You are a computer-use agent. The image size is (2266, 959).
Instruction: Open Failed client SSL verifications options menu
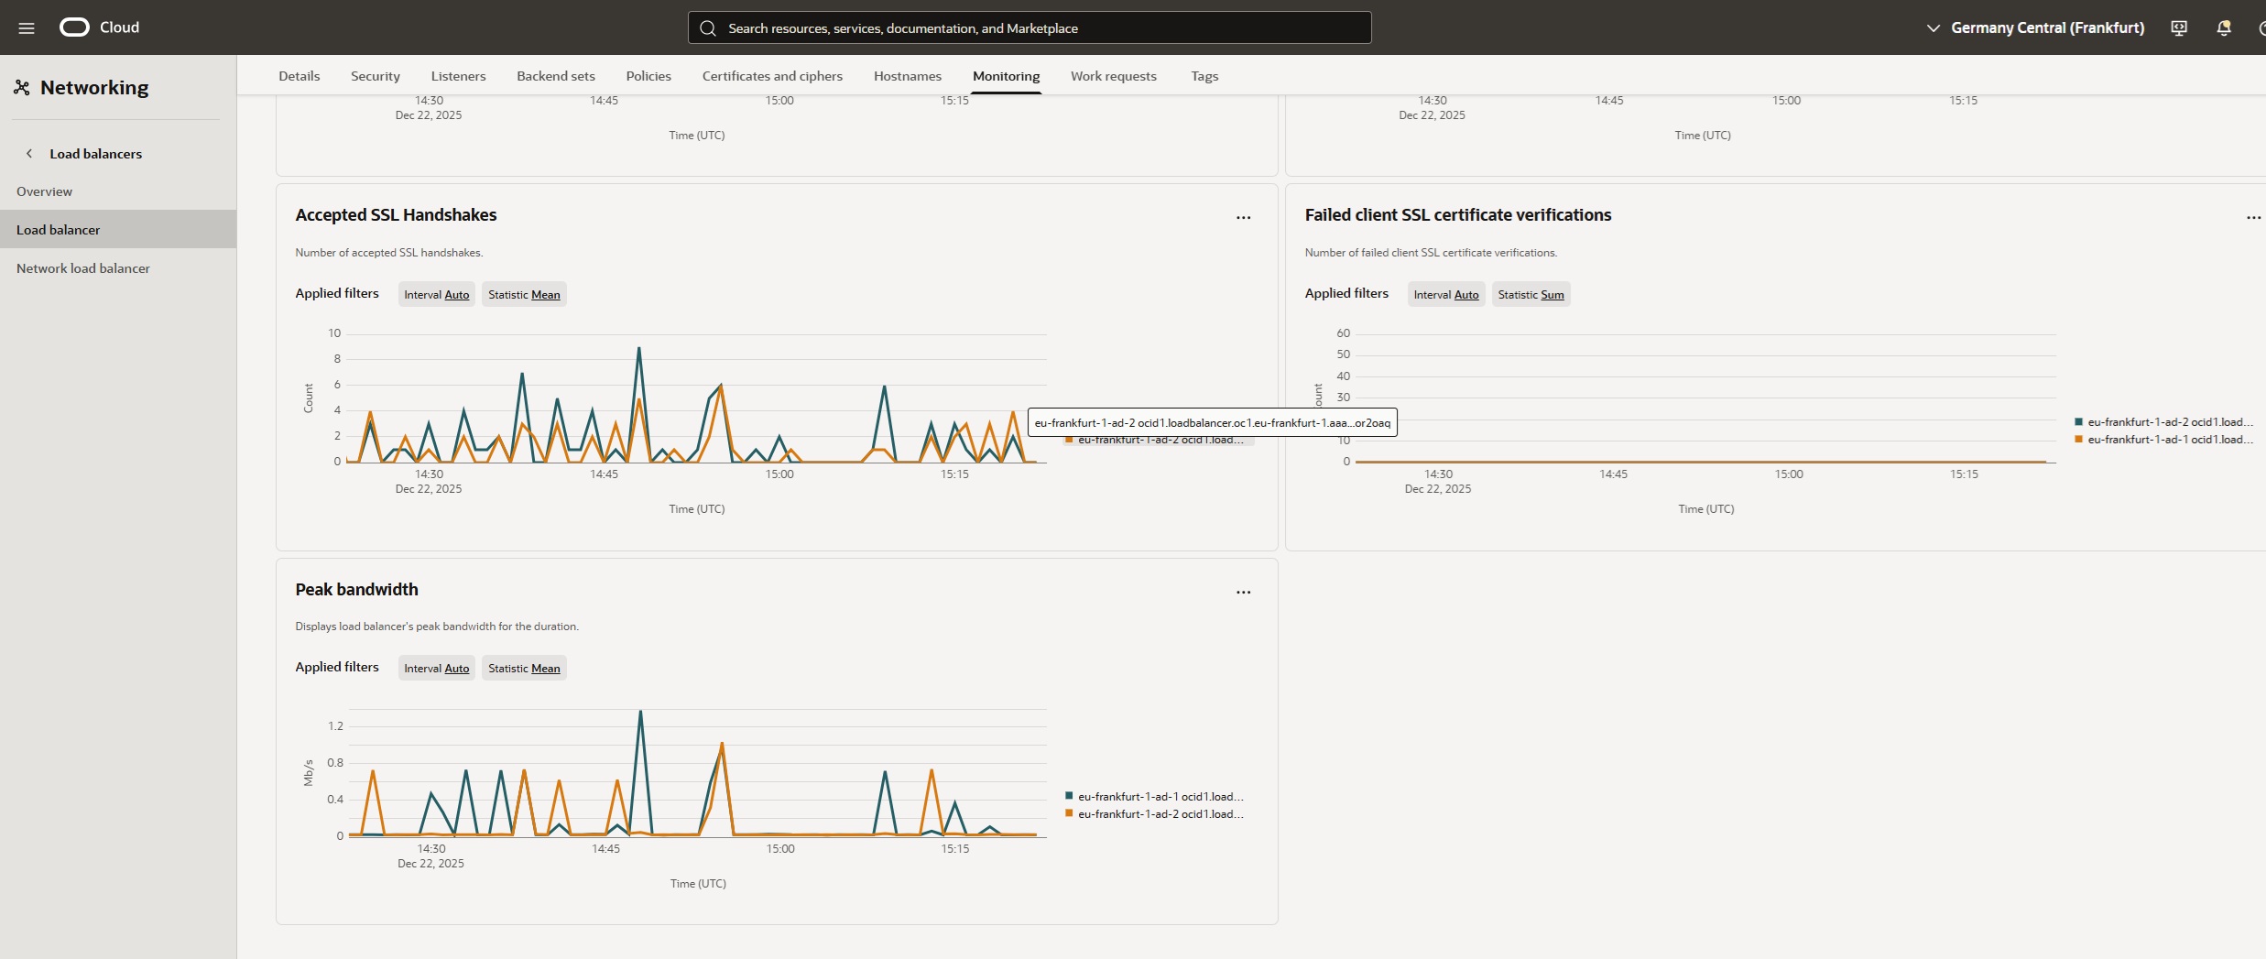(2252, 218)
